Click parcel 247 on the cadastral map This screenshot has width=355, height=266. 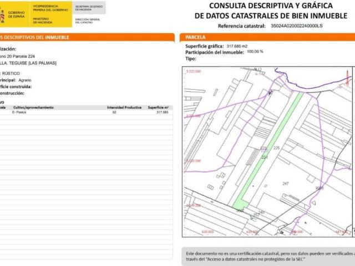286,183
